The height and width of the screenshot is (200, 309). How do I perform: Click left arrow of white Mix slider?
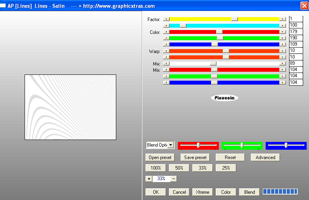(x=166, y=64)
